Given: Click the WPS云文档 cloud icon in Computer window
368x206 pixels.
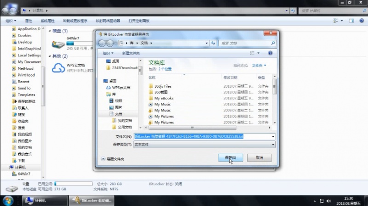Looking at the screenshot, I should [x=58, y=68].
